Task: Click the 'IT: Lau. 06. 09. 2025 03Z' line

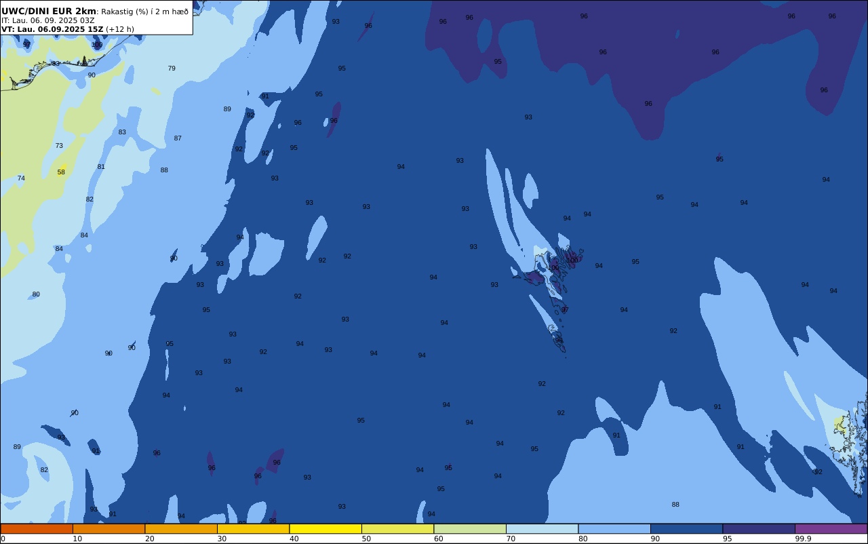Action: tap(48, 20)
